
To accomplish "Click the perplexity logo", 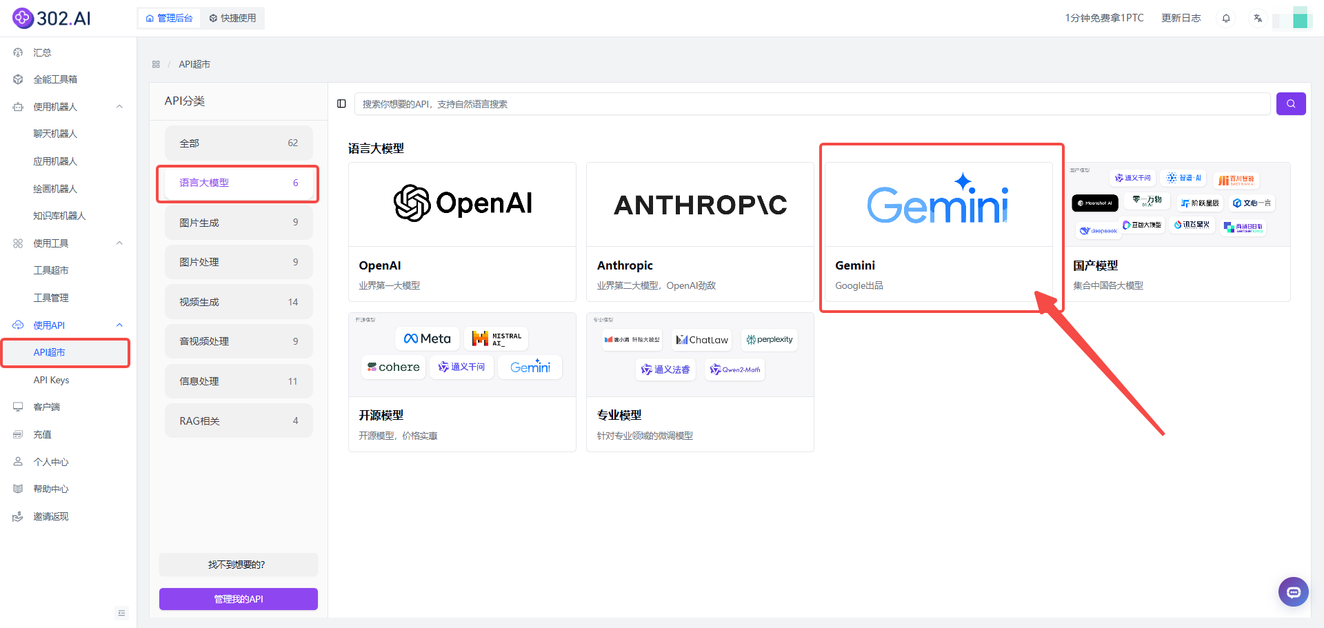I will click(770, 340).
